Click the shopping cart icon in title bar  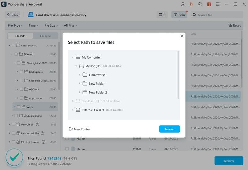pyautogui.click(x=192, y=4)
